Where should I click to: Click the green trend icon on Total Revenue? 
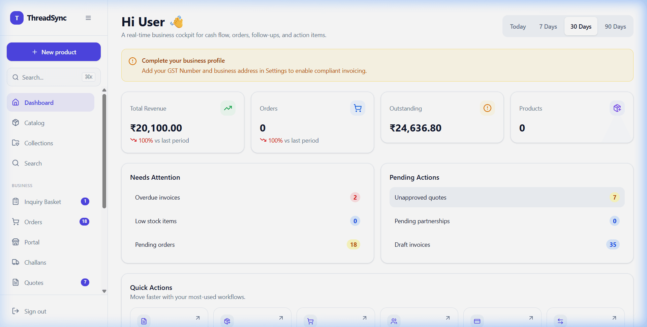(228, 108)
